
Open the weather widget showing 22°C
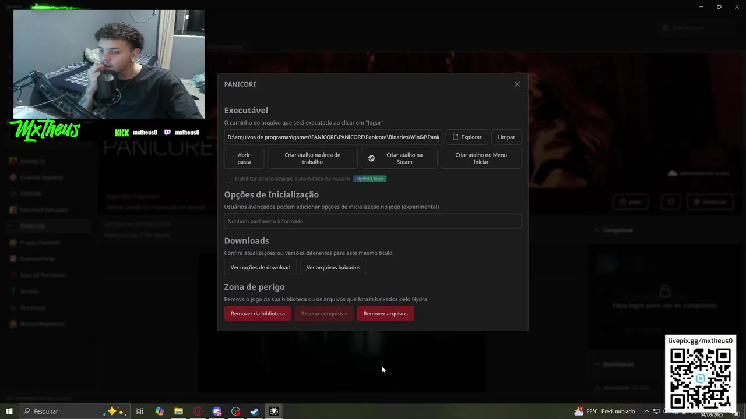(x=604, y=411)
